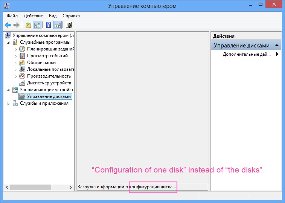Screen dimensions: 285x203
Task: Select Производительность label
Action: (49, 76)
